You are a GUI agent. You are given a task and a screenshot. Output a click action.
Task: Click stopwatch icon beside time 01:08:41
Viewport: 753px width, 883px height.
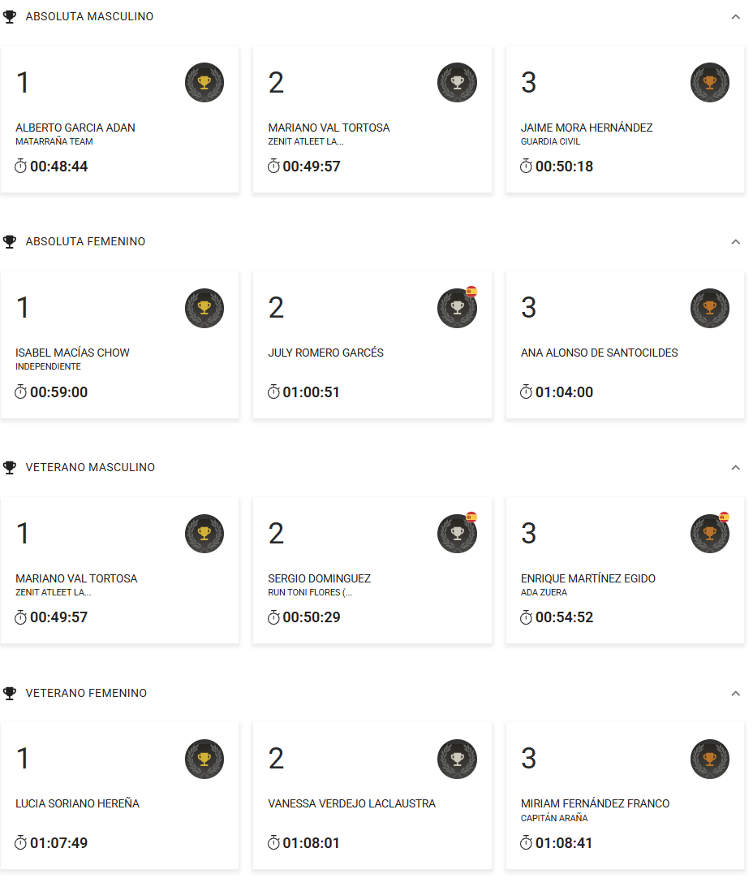point(526,843)
